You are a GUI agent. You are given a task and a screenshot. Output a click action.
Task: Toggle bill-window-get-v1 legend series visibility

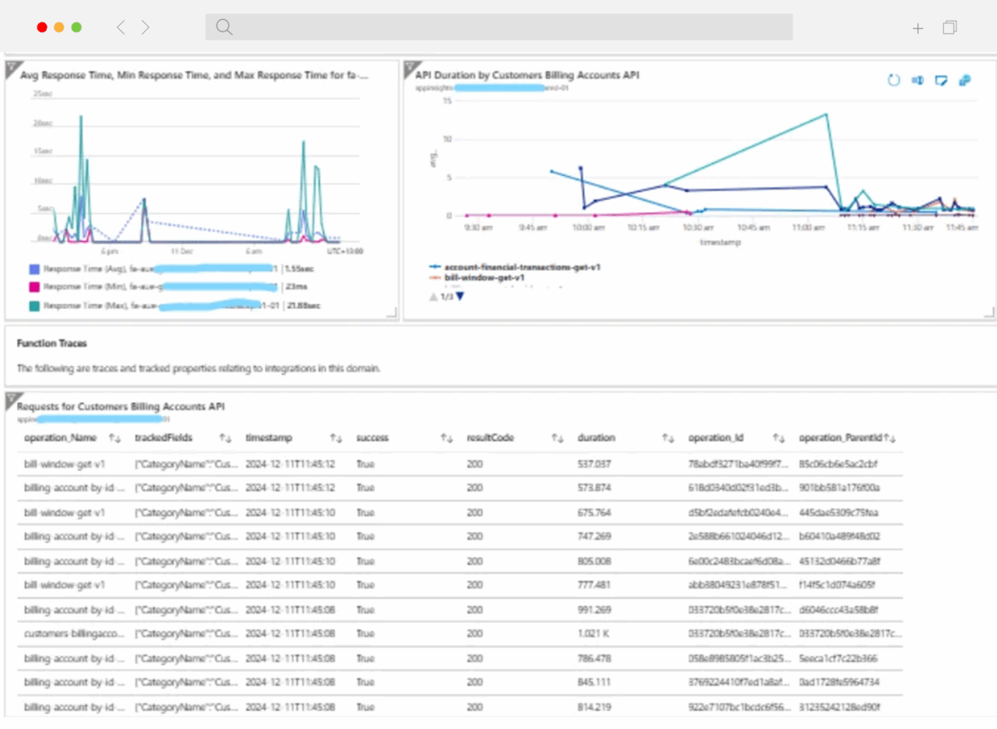484,278
